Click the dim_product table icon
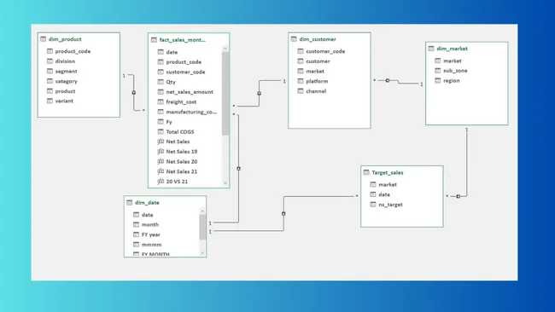The height and width of the screenshot is (312, 555). 44,39
